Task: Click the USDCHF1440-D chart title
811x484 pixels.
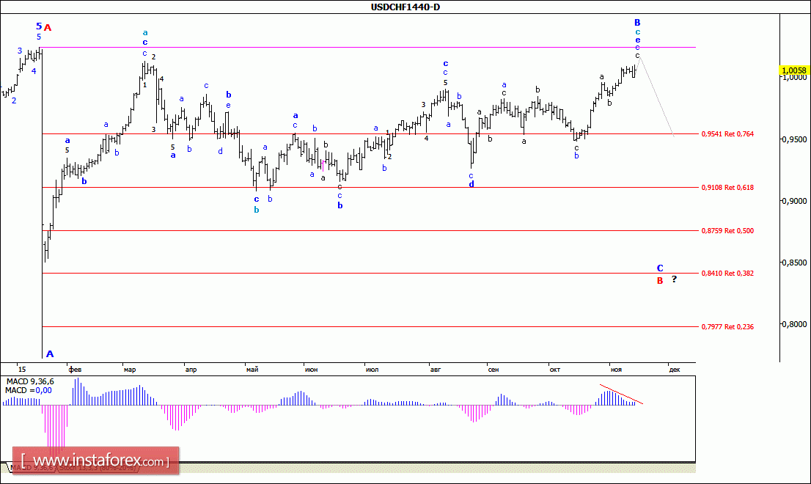Action: coord(405,7)
